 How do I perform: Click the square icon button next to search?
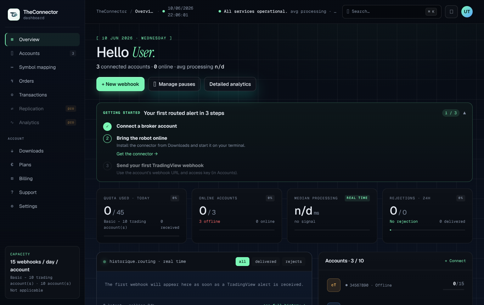tap(451, 11)
